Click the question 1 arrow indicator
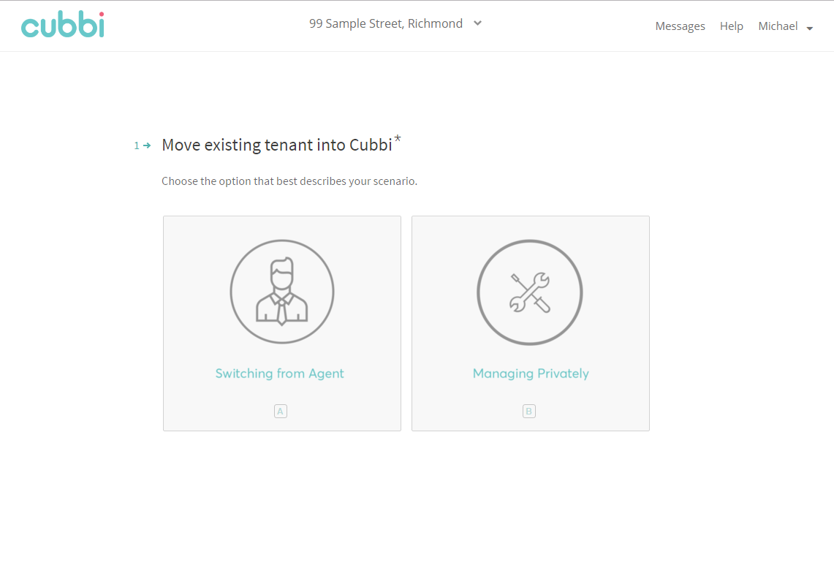The image size is (834, 587). (146, 145)
